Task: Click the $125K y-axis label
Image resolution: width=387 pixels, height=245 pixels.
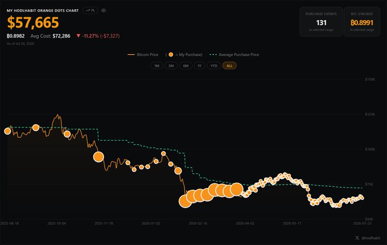Action: [x=370, y=114]
